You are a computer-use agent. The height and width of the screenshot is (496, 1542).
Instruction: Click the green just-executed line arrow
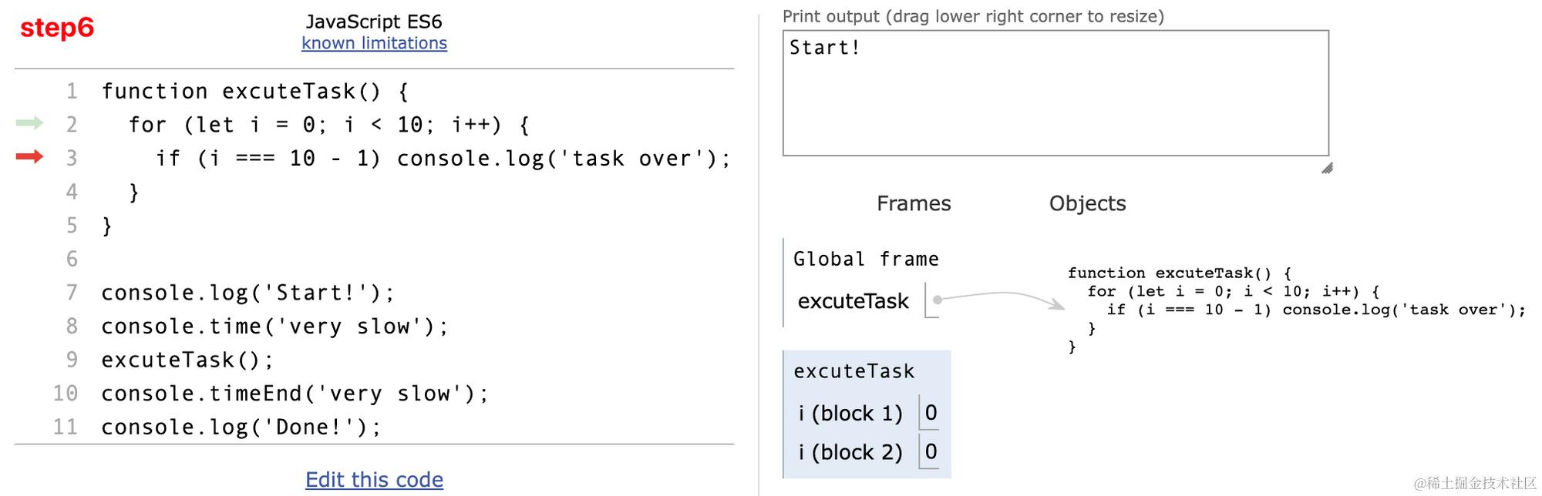tap(29, 123)
